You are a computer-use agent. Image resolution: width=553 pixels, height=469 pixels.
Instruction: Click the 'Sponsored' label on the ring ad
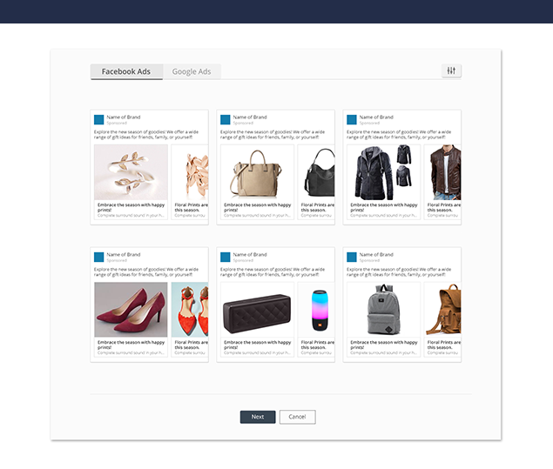tap(117, 123)
